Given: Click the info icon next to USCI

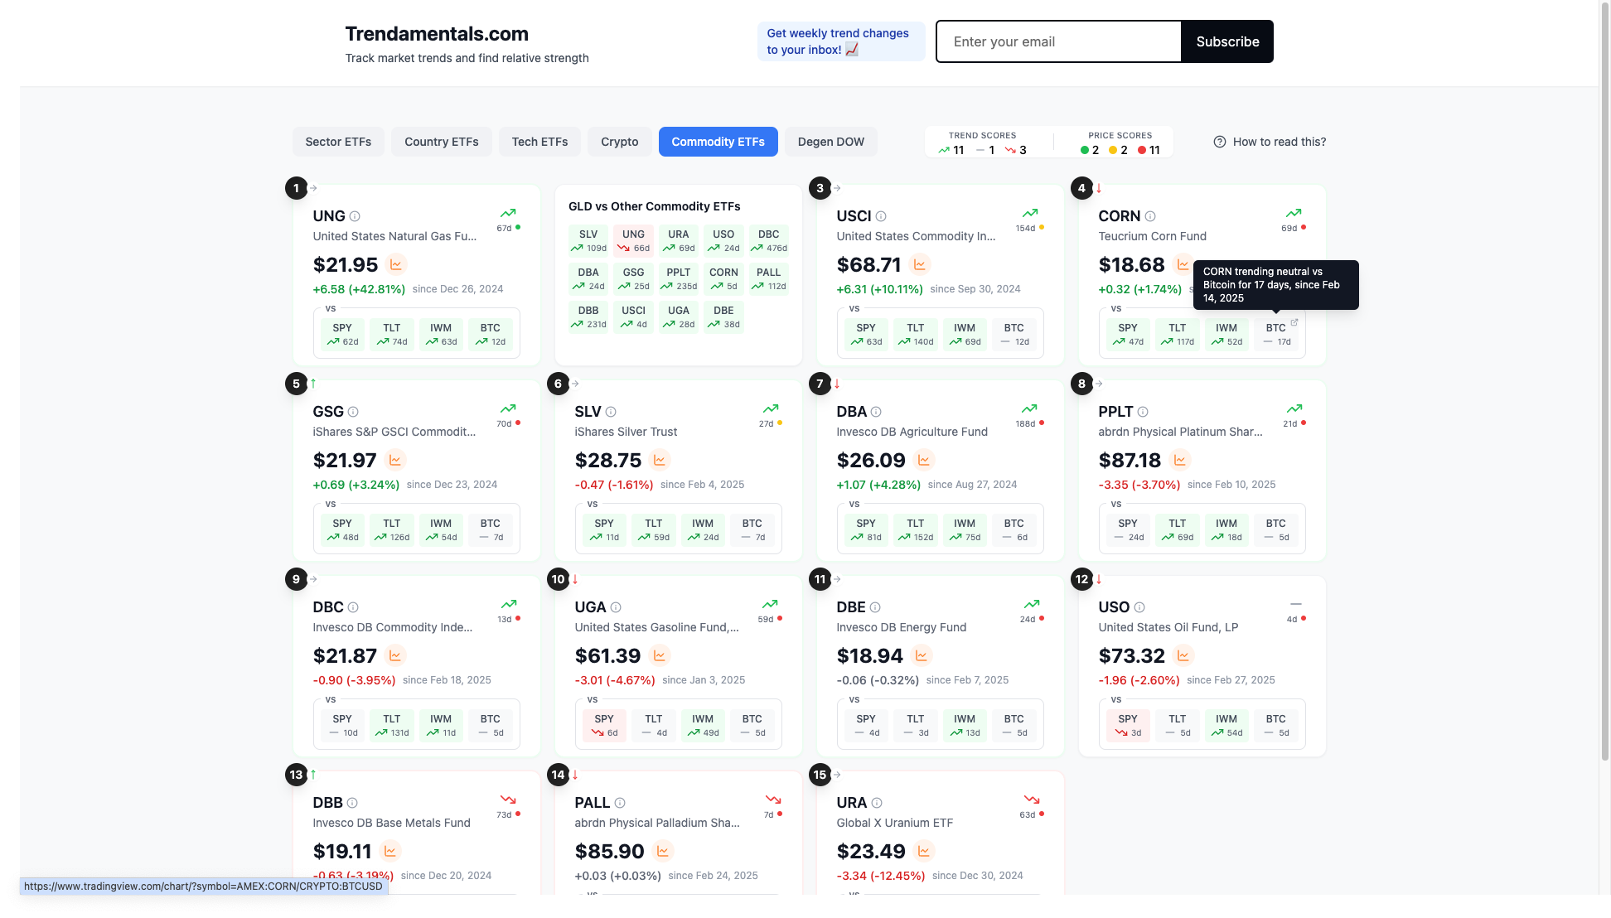Looking at the screenshot, I should (x=881, y=216).
